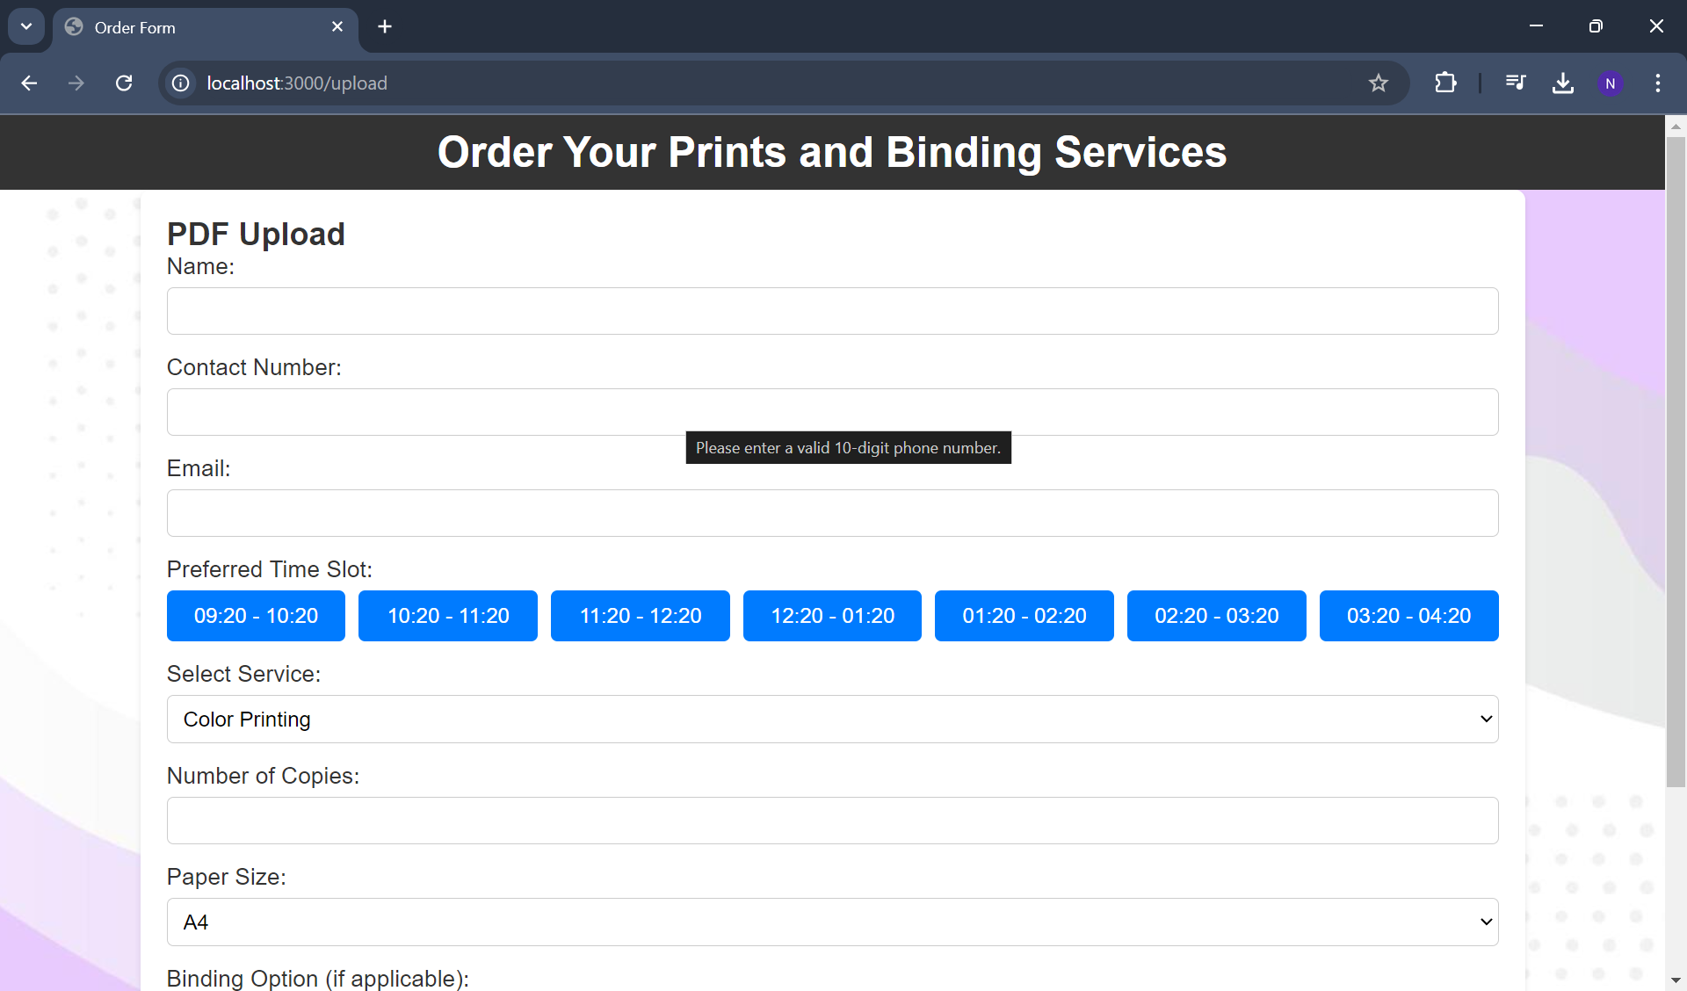Select the 09:20 - 10:20 time slot
Image resolution: width=1687 pixels, height=991 pixels.
256,616
